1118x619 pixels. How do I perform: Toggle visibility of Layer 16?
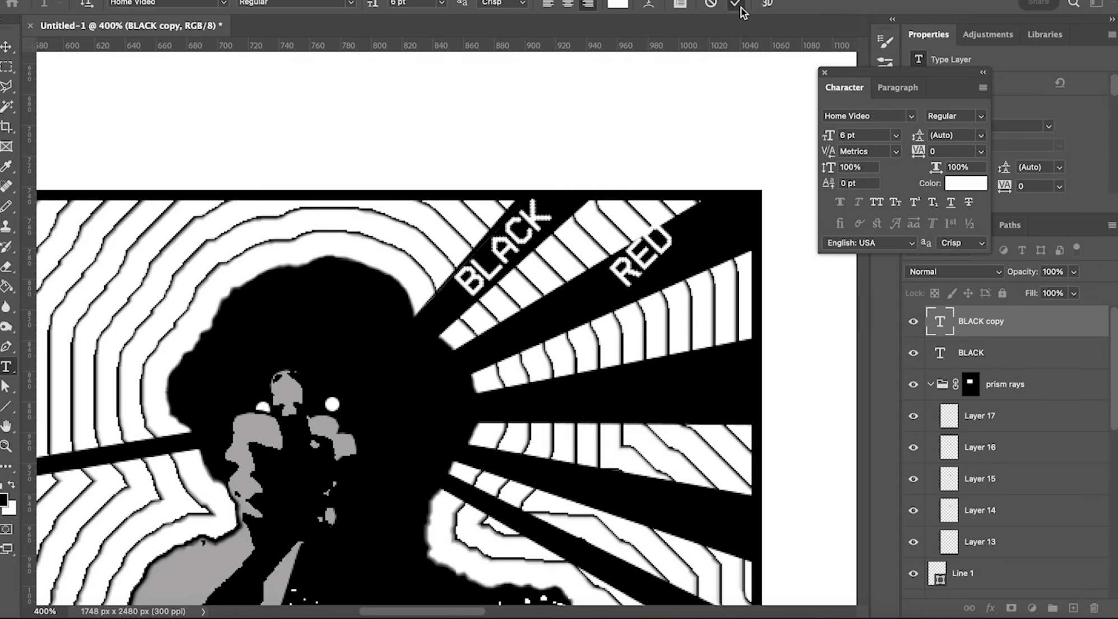[x=913, y=447]
